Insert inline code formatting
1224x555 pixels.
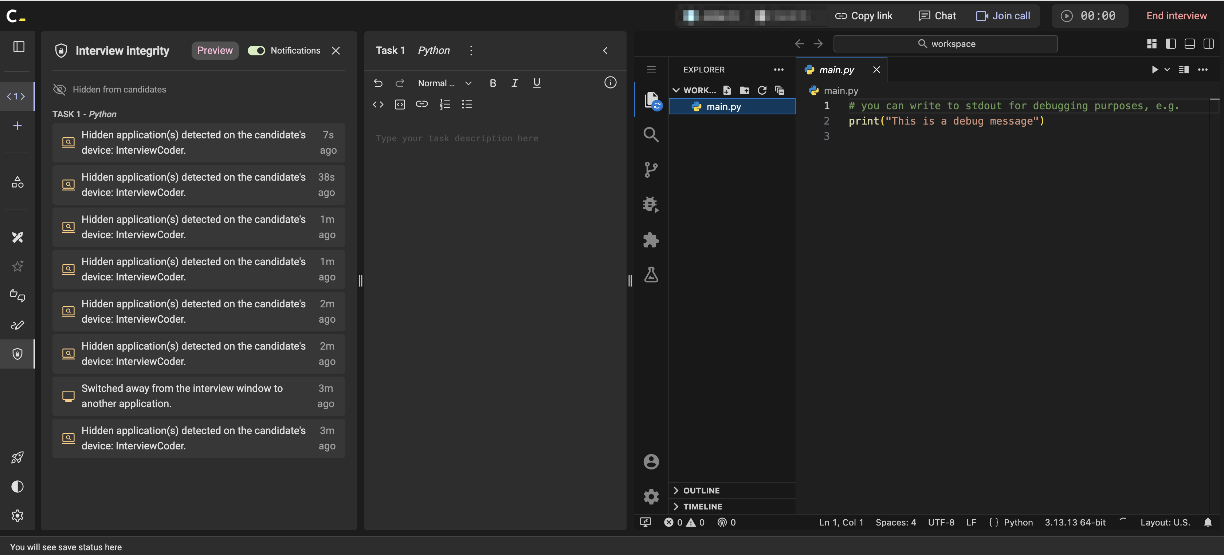point(378,104)
